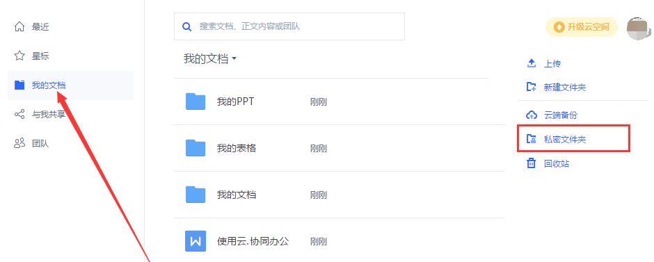Open the 团队 people icon

[x=19, y=144]
